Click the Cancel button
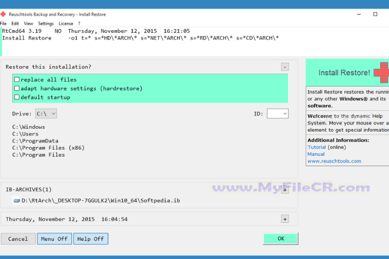Viewport: 389px width, 259px height. 18,238
